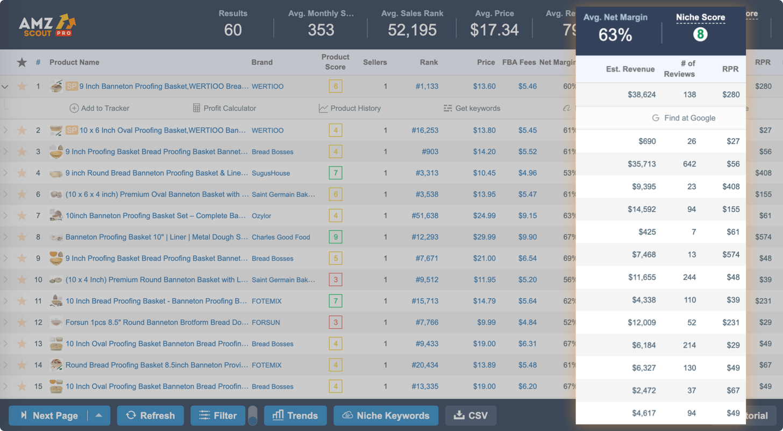Screen dimensions: 783x431
Task: Expand row 2 details chevron
Action: pyautogui.click(x=5, y=130)
